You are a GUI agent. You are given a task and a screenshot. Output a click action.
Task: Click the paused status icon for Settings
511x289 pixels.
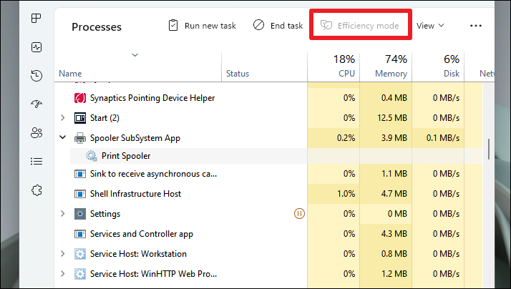coord(300,213)
